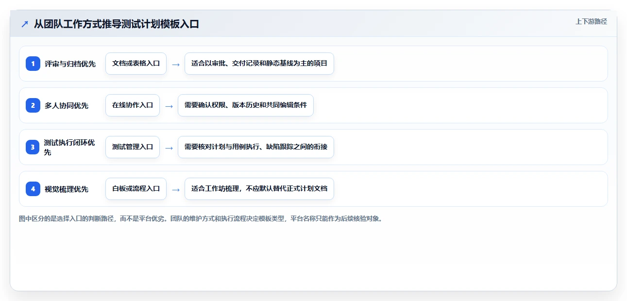Click the number 2 step badge
The width and height of the screenshot is (627, 301).
(x=33, y=105)
